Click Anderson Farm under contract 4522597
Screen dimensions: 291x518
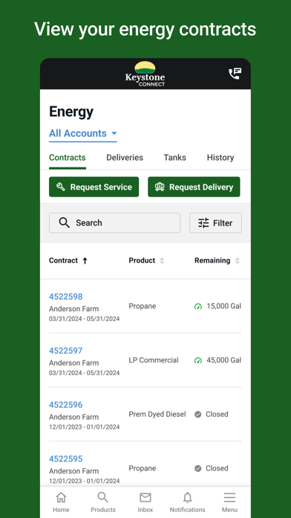point(73,362)
